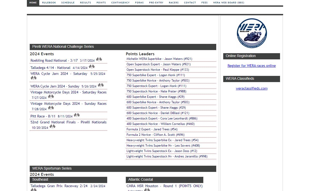Image resolution: width=310 pixels, height=191 pixels.
Task: Open WERA Web Board (BBS) menu item
Action: 229,3
